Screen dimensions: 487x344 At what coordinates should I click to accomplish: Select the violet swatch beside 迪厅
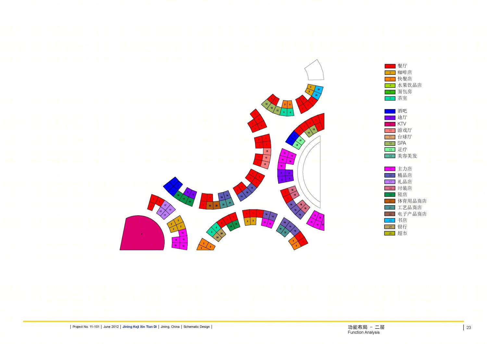[x=390, y=118]
